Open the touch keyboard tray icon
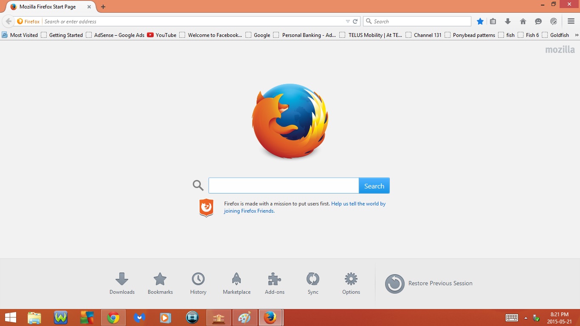Viewport: 580px width, 326px height. 512,318
